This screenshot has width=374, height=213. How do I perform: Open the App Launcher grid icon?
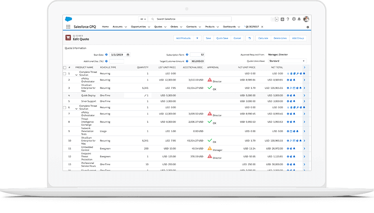click(x=68, y=27)
